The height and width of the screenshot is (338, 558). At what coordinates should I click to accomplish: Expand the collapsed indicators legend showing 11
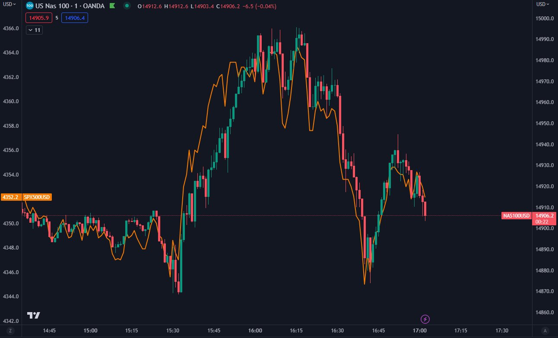coord(34,30)
